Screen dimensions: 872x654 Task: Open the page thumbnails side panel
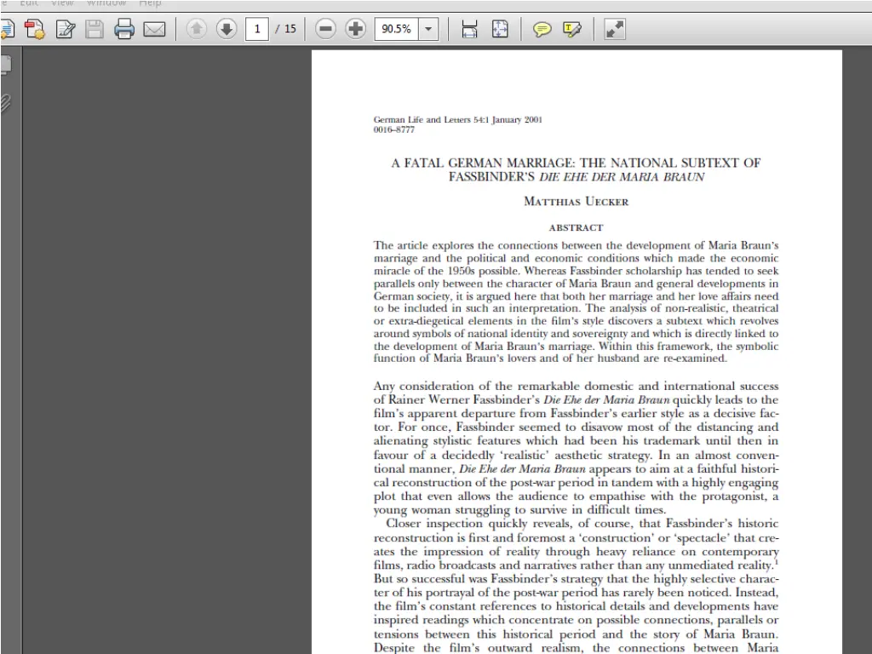(6, 64)
